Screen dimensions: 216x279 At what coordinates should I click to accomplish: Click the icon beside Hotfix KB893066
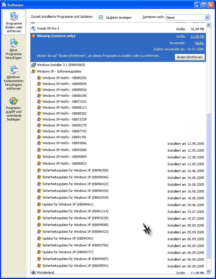(x=39, y=143)
